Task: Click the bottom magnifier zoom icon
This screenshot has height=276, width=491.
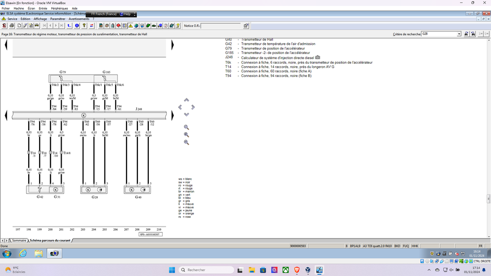Action: point(186,142)
